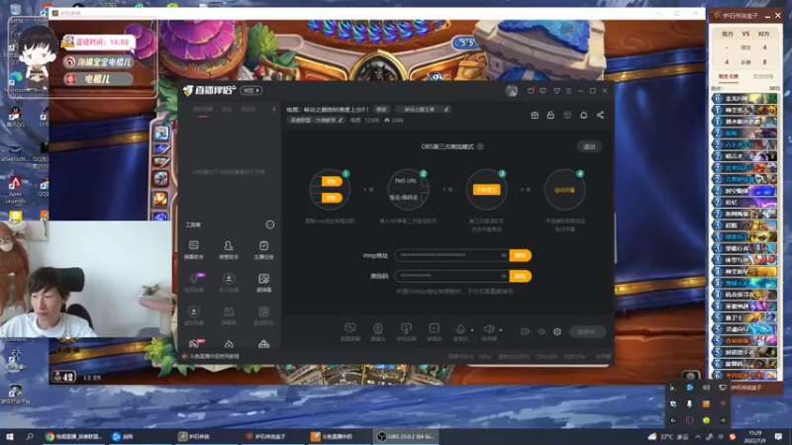Show the hidden 推流码 with eye icon
792x445 pixels.
[x=504, y=276]
